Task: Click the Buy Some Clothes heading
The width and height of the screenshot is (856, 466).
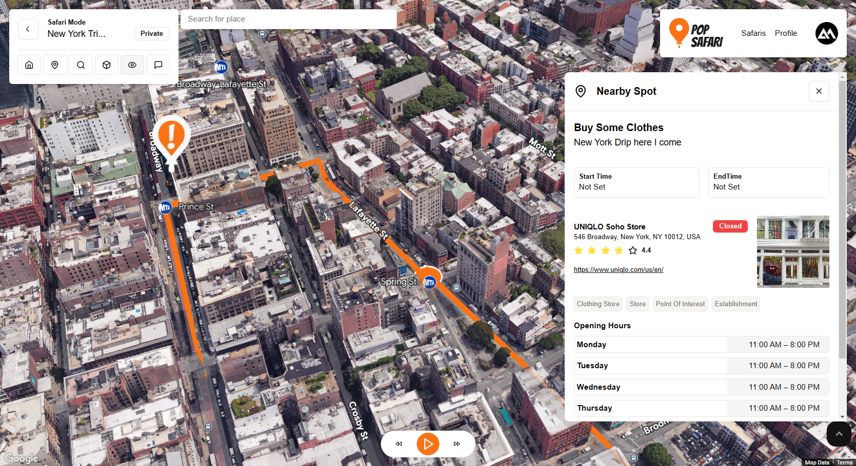Action: [x=619, y=128]
